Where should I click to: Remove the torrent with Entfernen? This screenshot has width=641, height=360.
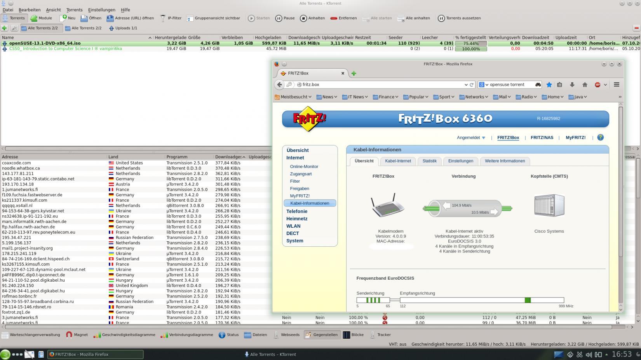[x=344, y=18]
